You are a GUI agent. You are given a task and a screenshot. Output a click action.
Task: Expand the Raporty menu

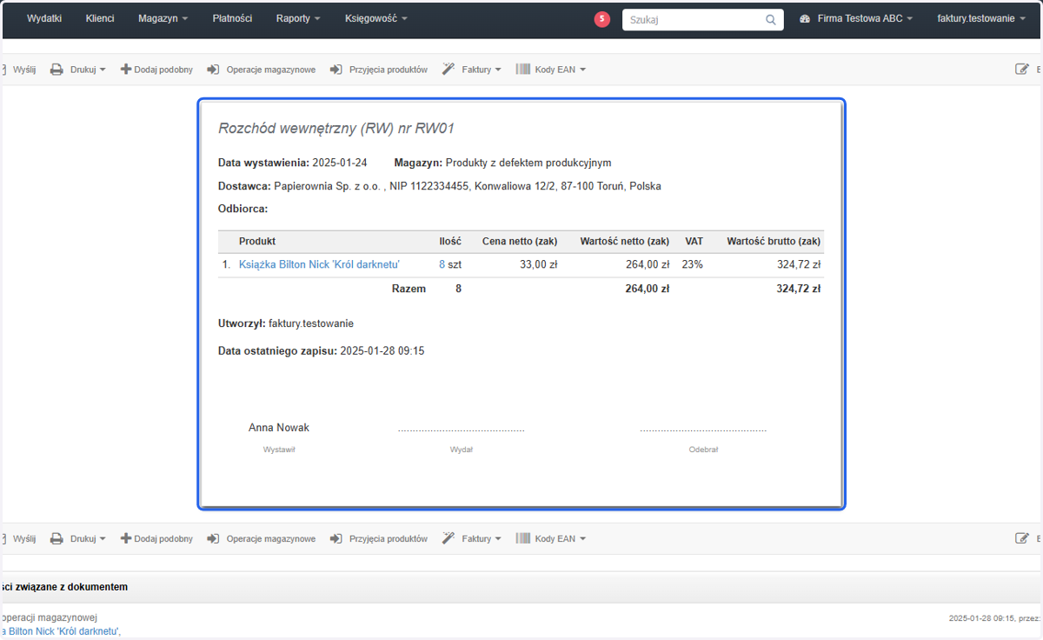point(298,18)
